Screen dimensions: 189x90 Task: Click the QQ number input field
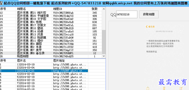tap(127, 14)
